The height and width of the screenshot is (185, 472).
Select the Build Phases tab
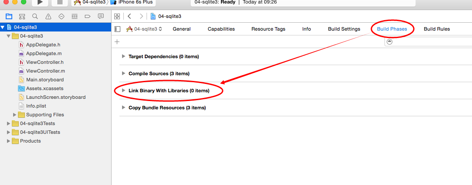(x=392, y=29)
